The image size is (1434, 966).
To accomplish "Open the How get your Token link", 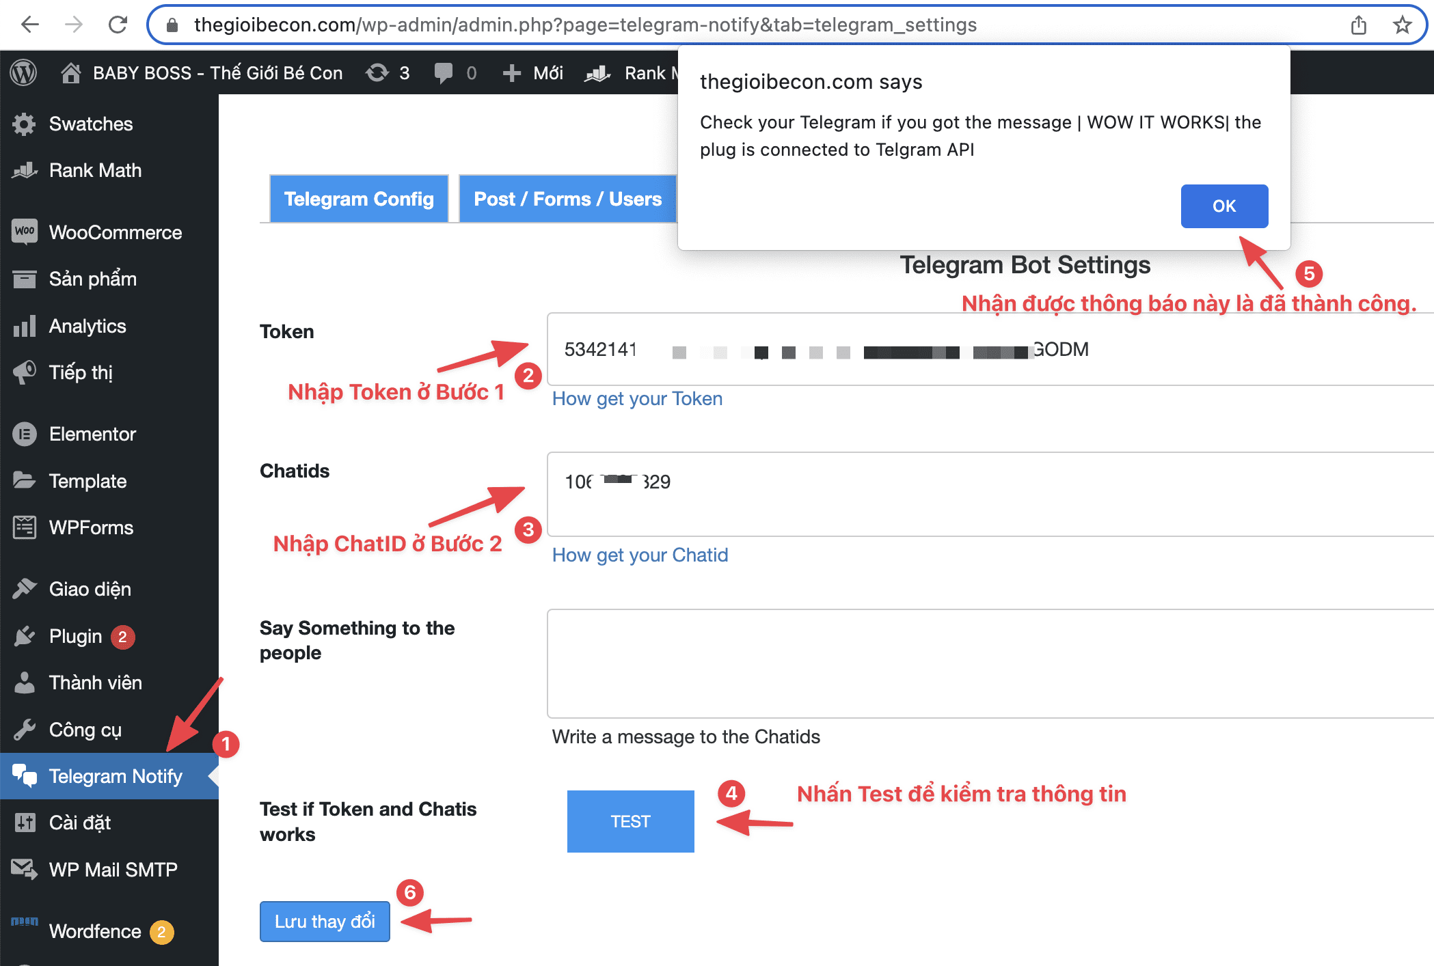I will coord(637,399).
